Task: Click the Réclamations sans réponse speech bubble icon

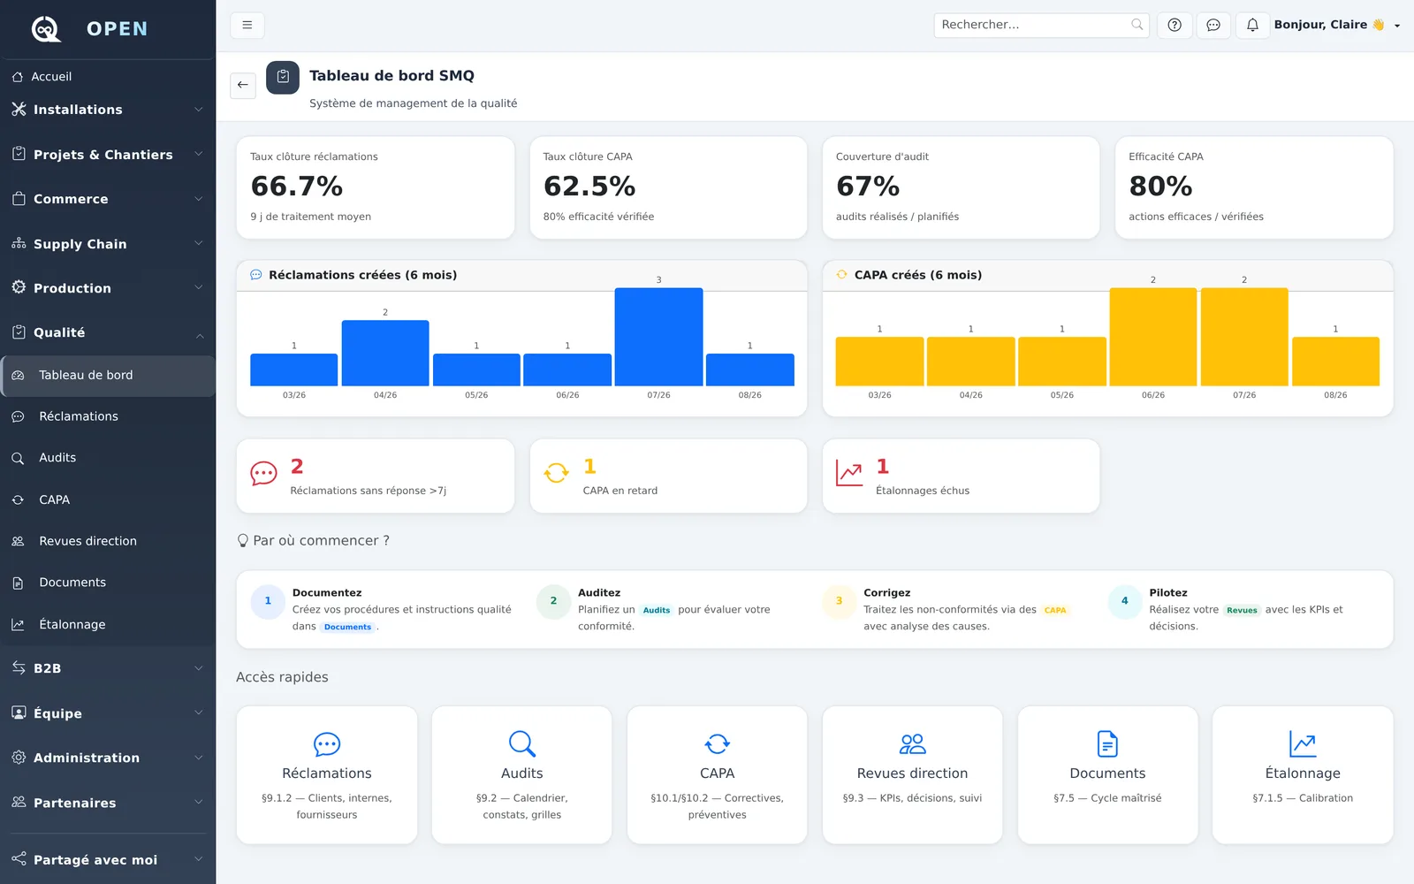Action: 263,475
